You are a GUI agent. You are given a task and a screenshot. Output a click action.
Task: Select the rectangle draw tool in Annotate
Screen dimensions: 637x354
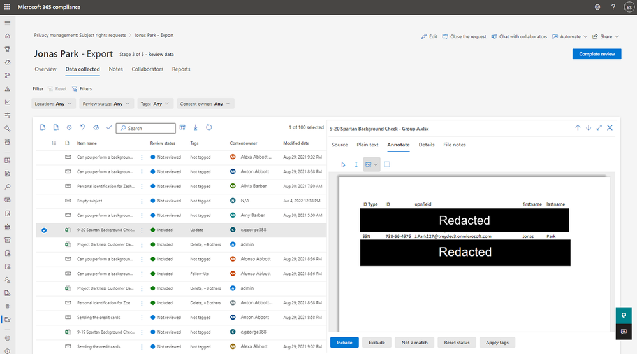387,165
